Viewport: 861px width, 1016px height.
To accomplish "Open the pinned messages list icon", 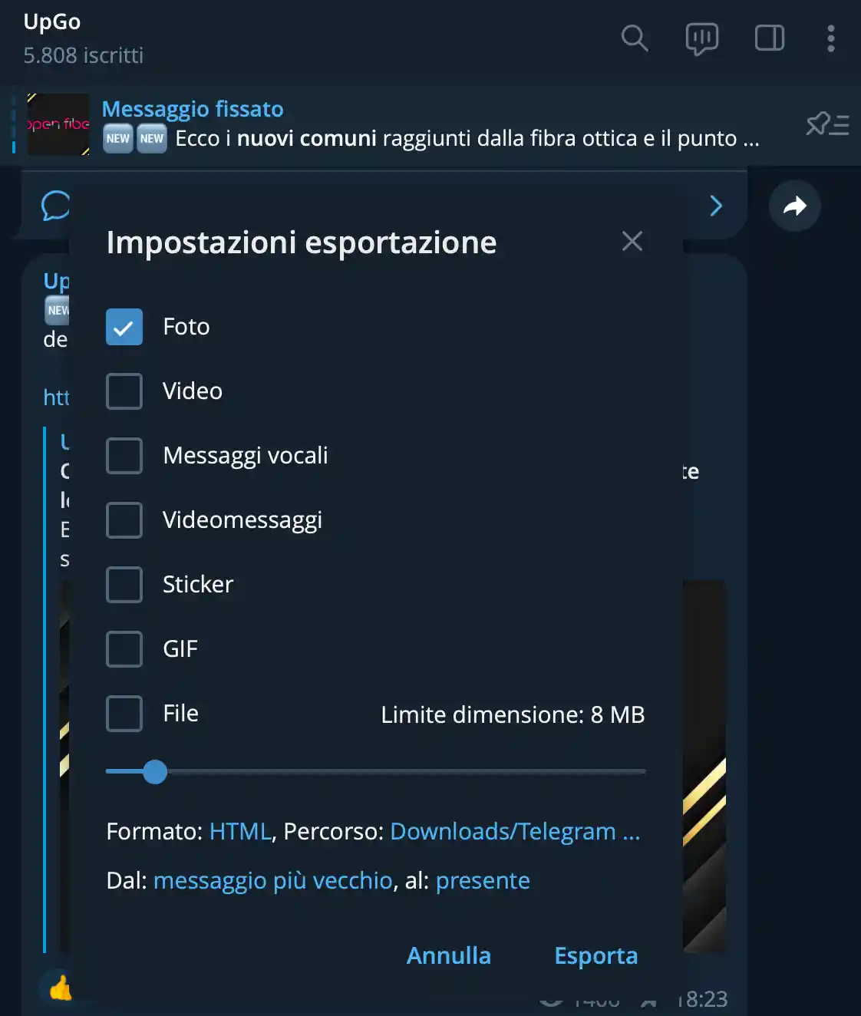I will click(827, 124).
